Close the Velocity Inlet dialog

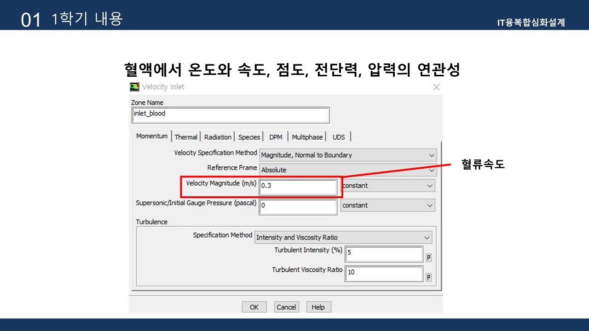[x=436, y=87]
